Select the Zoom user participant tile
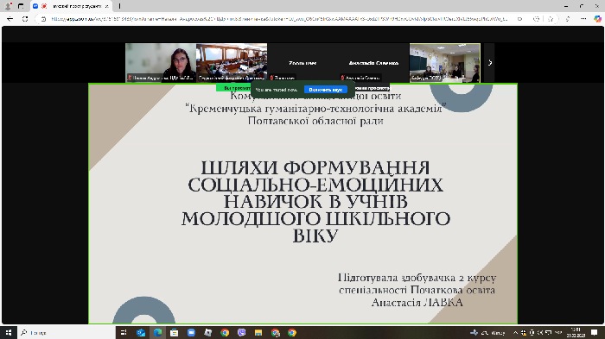605x339 pixels. (x=302, y=63)
